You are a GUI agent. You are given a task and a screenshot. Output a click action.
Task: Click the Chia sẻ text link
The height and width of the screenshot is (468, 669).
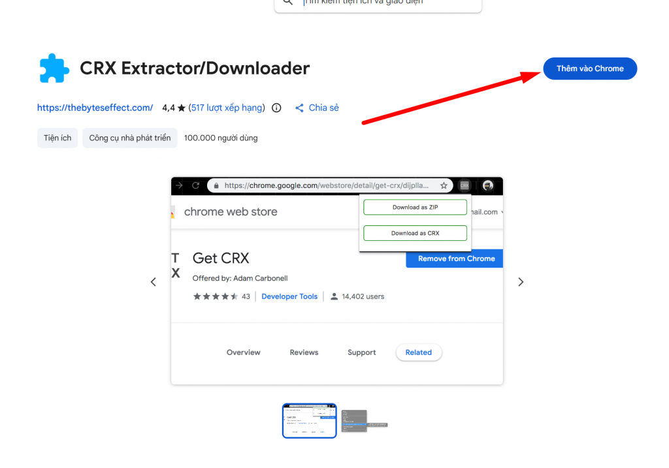pos(323,108)
